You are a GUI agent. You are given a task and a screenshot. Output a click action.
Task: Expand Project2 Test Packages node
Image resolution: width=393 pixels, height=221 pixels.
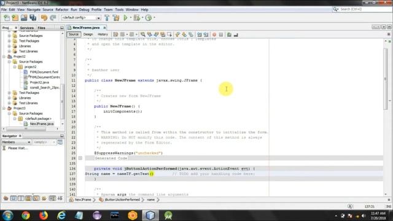pyautogui.click(x=9, y=93)
